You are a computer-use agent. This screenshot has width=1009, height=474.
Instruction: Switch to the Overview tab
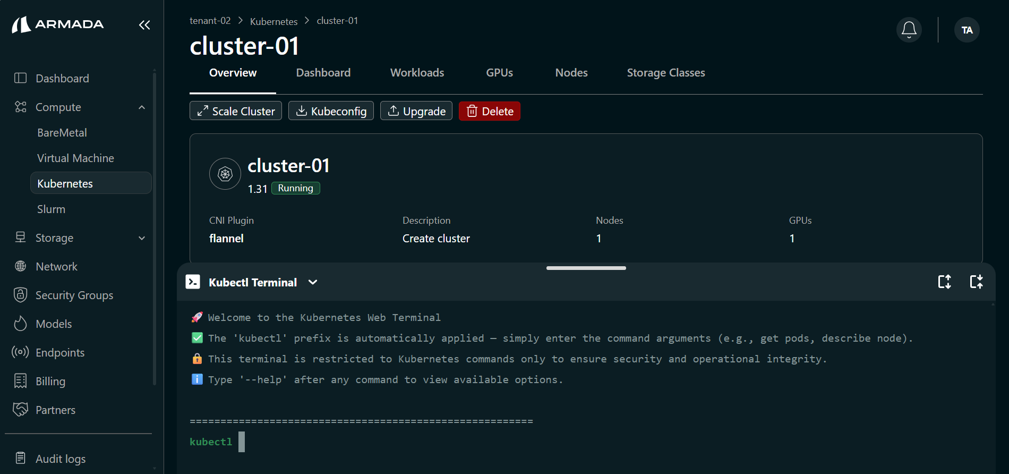tap(233, 73)
